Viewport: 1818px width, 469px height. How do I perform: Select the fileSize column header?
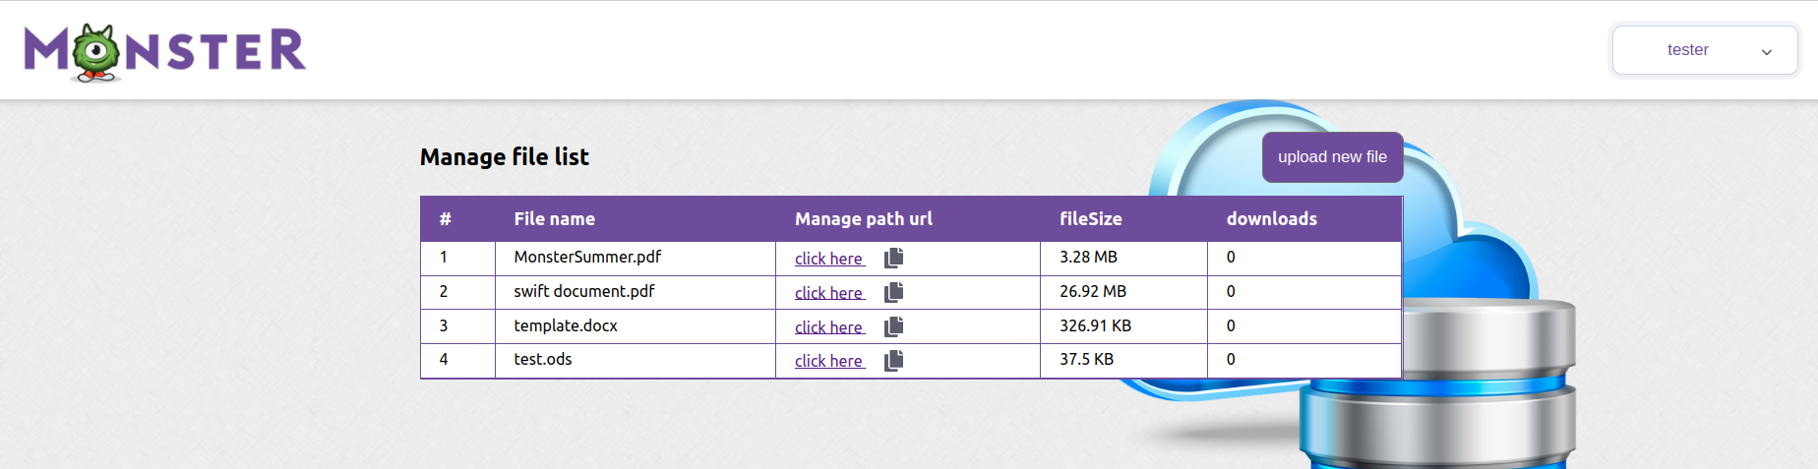(1090, 219)
